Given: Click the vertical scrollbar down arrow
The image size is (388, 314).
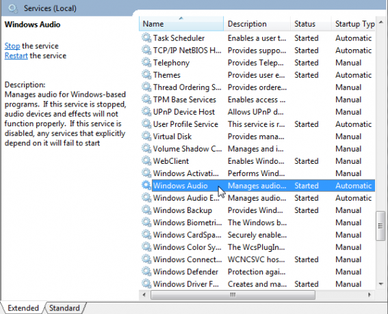Looking at the screenshot, I should pyautogui.click(x=381, y=284).
